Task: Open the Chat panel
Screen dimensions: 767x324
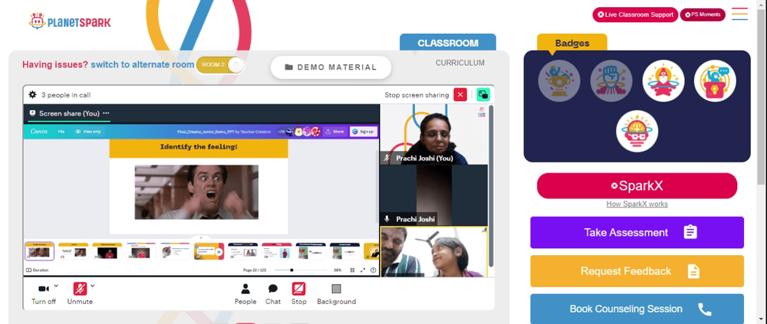Action: pos(273,294)
